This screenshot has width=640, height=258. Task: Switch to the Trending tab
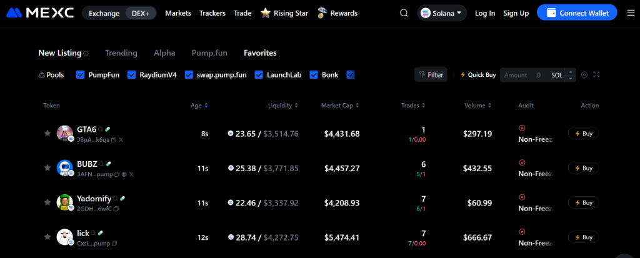121,53
